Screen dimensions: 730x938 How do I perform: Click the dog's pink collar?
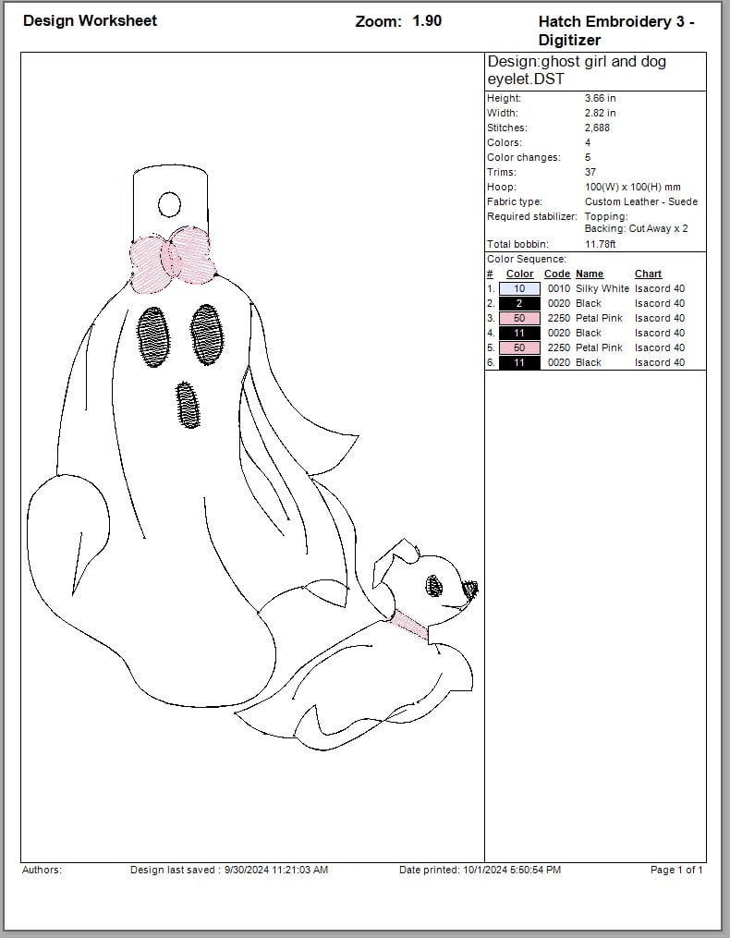pos(408,626)
